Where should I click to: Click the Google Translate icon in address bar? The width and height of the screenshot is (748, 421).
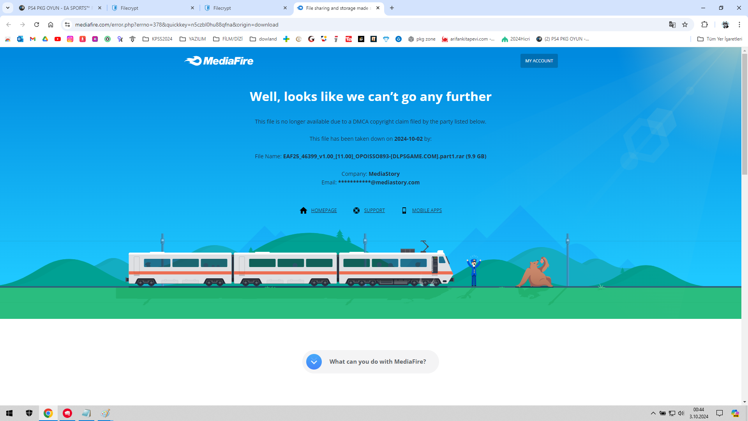[672, 25]
